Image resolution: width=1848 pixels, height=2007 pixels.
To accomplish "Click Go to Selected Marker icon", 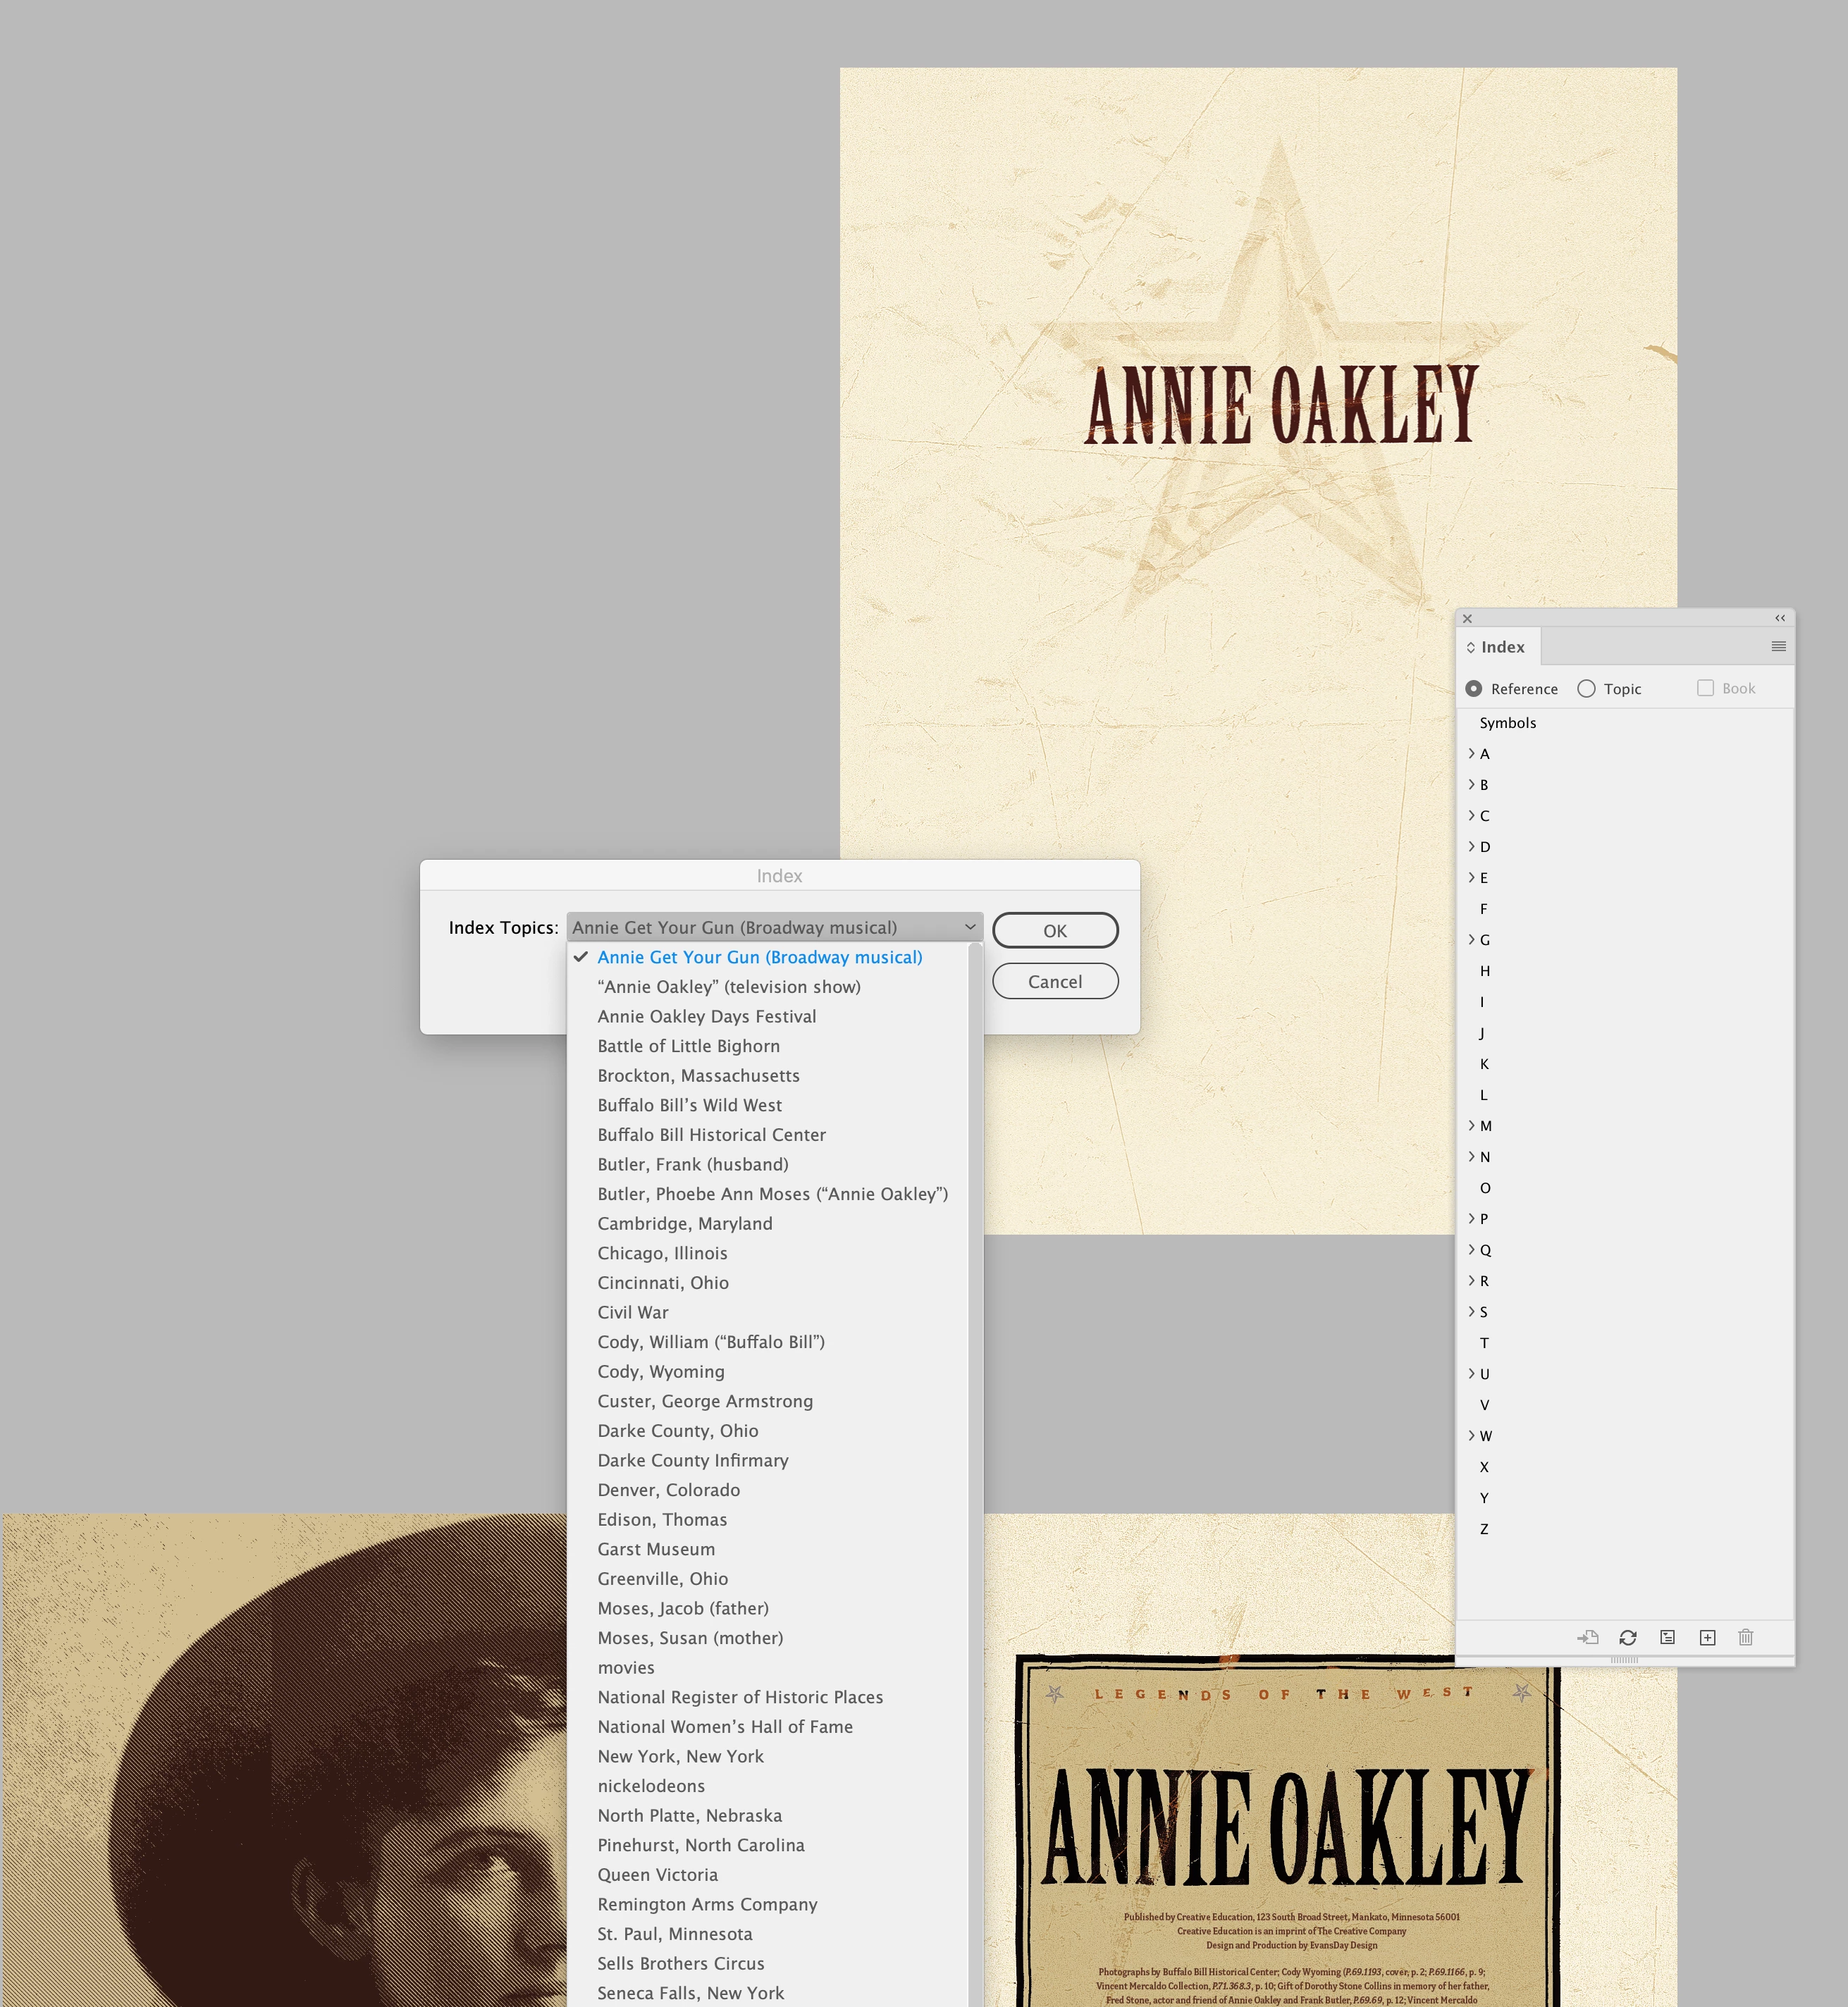I will (x=1587, y=1637).
